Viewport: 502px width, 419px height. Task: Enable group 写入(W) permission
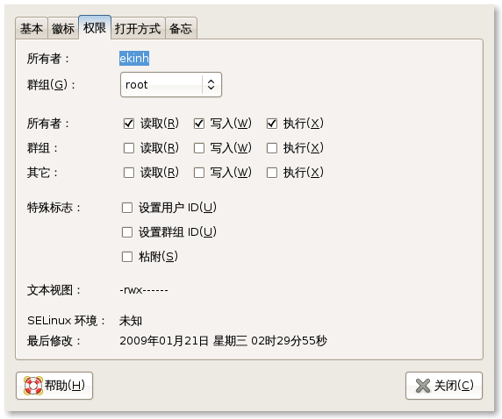199,148
